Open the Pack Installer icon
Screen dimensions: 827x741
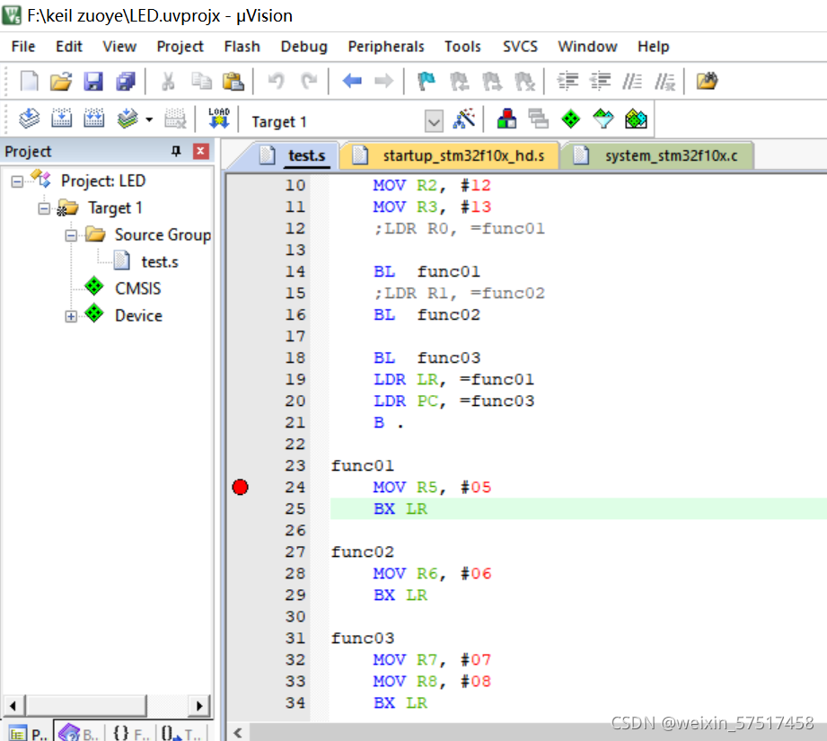[636, 119]
